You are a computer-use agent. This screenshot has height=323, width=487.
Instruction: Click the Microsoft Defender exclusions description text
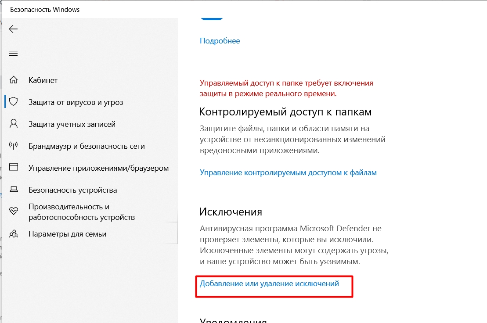pos(294,245)
